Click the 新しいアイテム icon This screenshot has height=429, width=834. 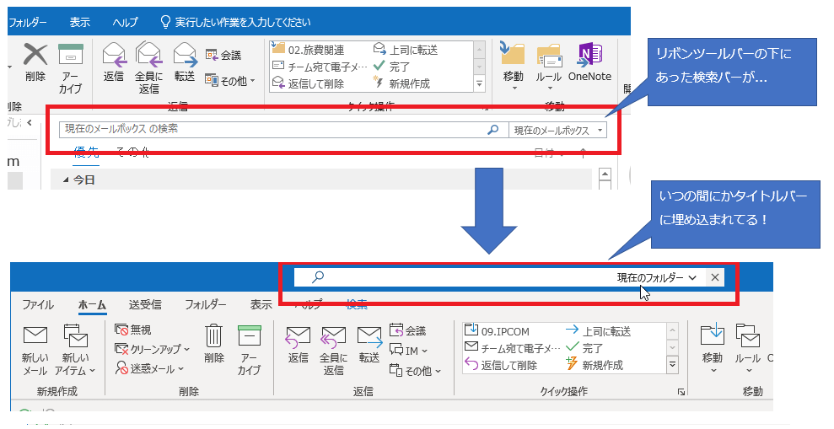tap(76, 337)
